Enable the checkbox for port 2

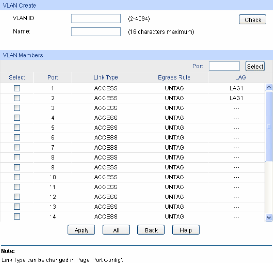(x=17, y=98)
